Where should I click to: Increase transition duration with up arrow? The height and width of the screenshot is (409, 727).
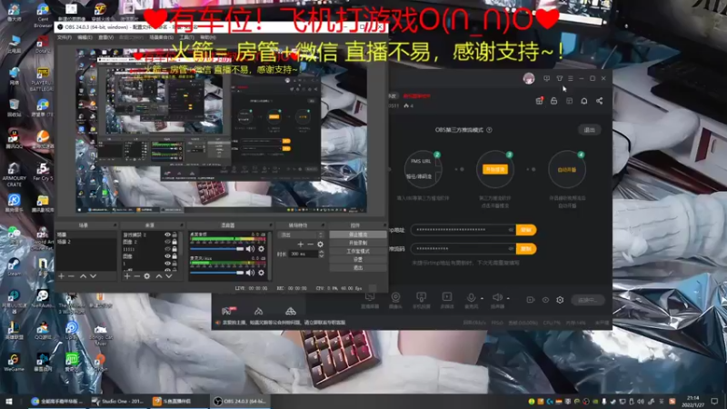coord(322,252)
